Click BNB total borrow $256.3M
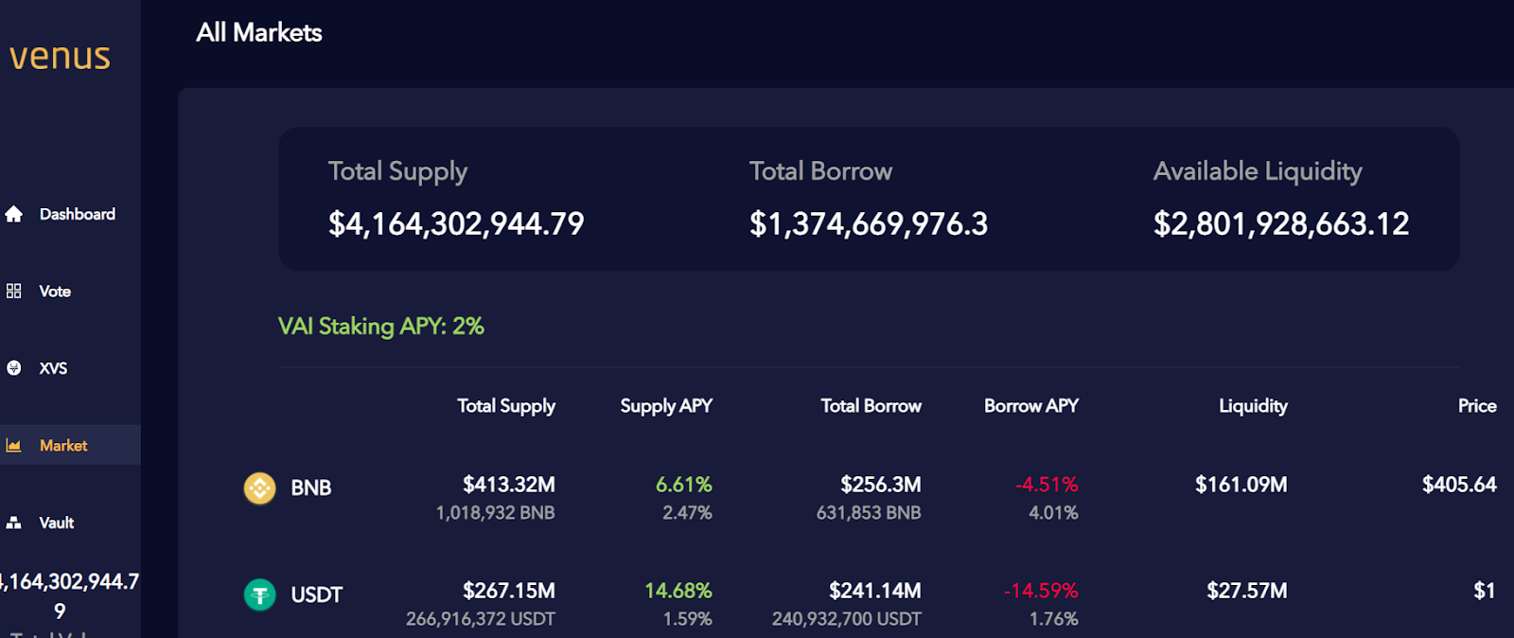Image resolution: width=1514 pixels, height=638 pixels. [x=881, y=485]
